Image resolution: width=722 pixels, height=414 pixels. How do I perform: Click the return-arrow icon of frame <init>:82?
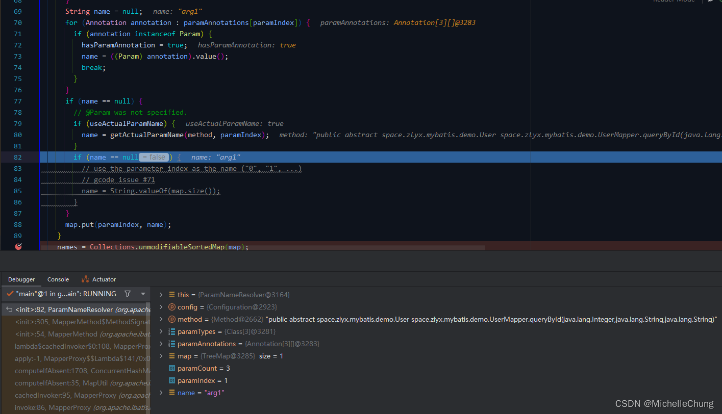pyautogui.click(x=9, y=309)
